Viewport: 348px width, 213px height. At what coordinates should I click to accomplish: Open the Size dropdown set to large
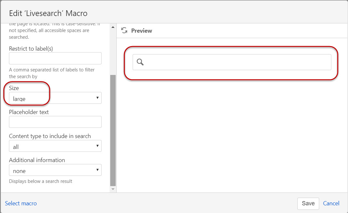click(x=55, y=98)
